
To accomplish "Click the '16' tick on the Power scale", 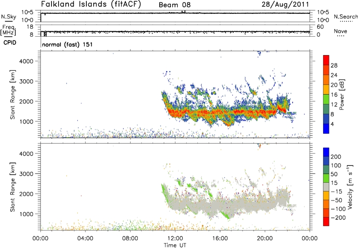I will click(334, 95).
